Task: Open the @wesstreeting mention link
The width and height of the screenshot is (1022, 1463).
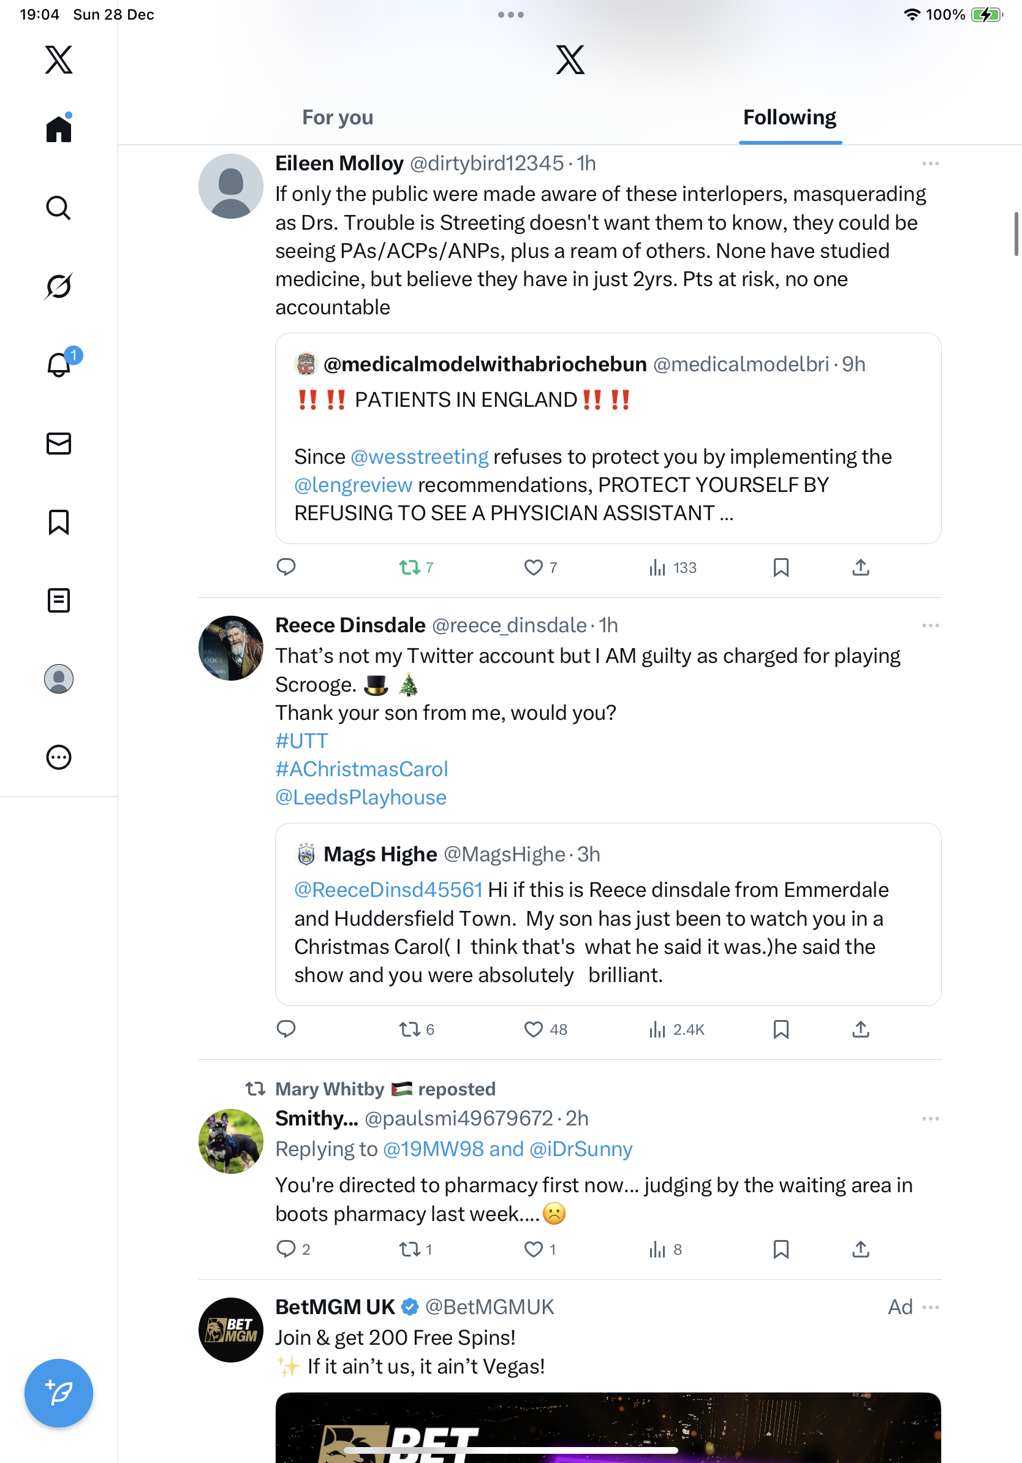Action: coord(419,457)
